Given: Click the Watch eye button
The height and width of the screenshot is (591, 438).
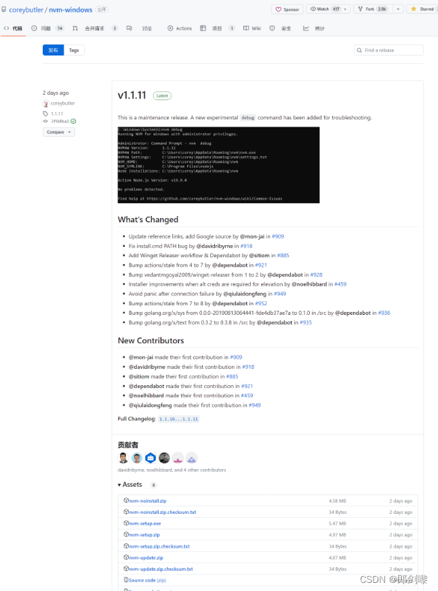Looking at the screenshot, I should coord(325,9).
